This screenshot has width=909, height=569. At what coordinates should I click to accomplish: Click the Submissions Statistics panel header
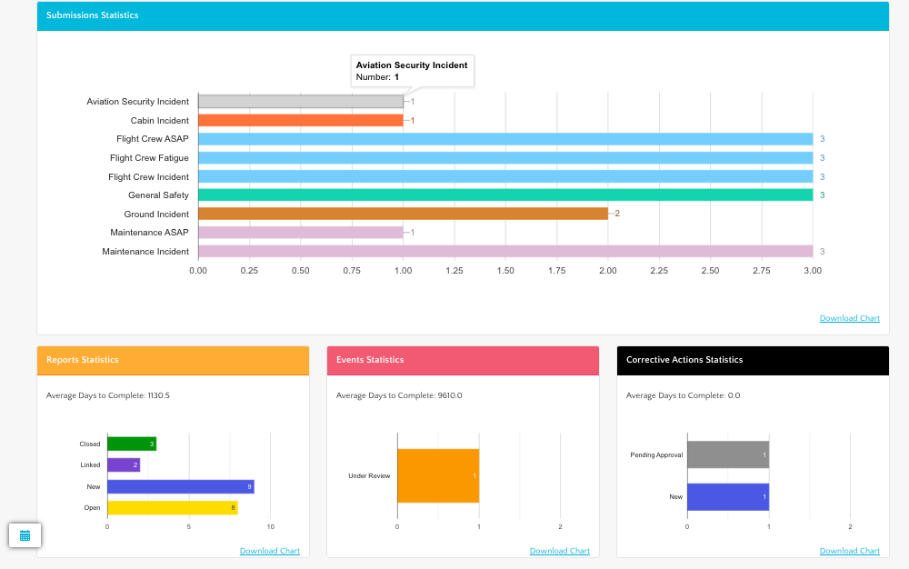click(x=463, y=15)
